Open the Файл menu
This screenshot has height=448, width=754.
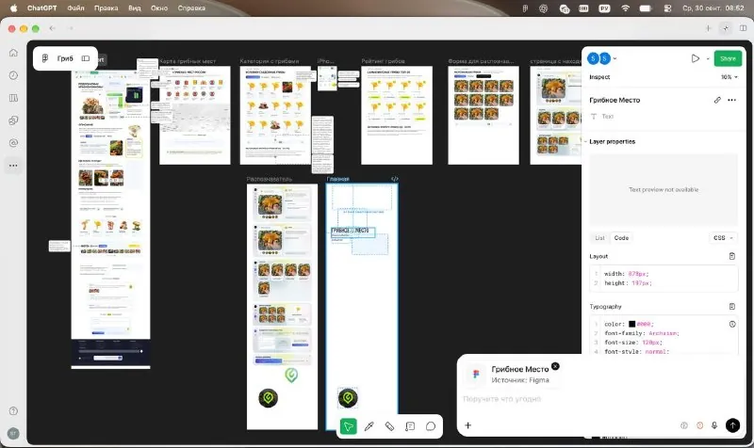click(x=75, y=8)
